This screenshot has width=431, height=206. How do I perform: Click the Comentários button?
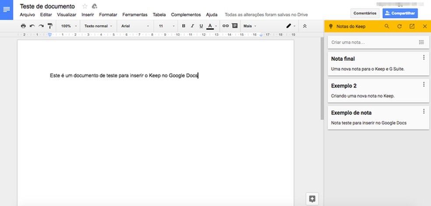point(365,13)
